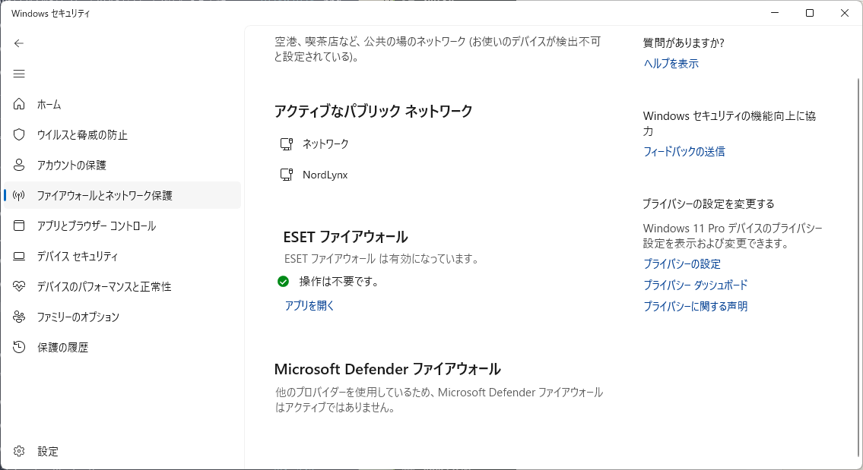This screenshot has height=470, width=863.
Task: Click the person icon for アカウントの保護
Action: click(x=20, y=165)
